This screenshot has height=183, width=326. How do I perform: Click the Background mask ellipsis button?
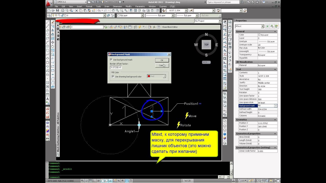point(276,105)
